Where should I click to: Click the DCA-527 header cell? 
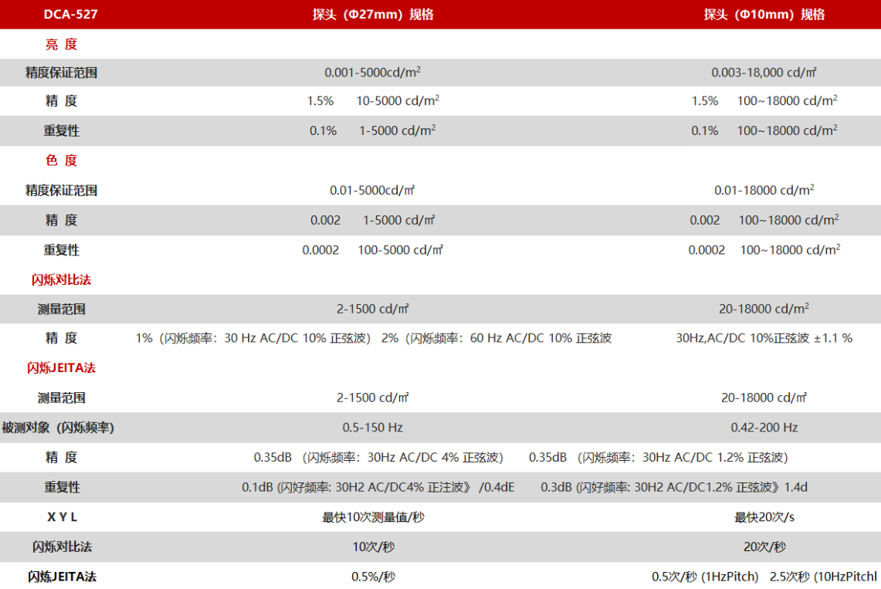(70, 15)
